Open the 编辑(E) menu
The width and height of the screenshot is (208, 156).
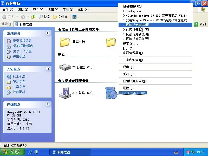pos(23,10)
